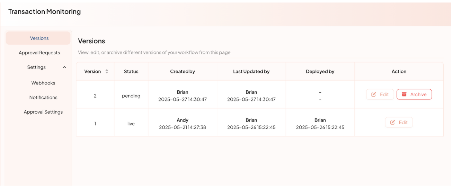453x187 pixels.
Task: Click the Created by column header
Action: pos(183,71)
